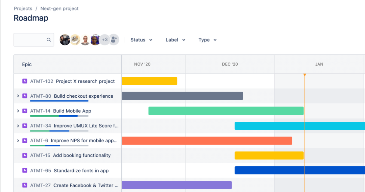Expand the ATMT-6 Improve NPS epic
This screenshot has width=365, height=192.
pyautogui.click(x=18, y=141)
